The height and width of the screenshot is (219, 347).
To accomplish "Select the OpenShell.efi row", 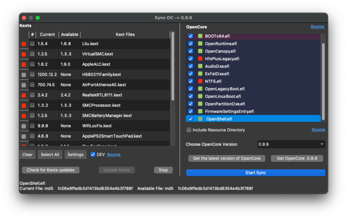I will [253, 119].
